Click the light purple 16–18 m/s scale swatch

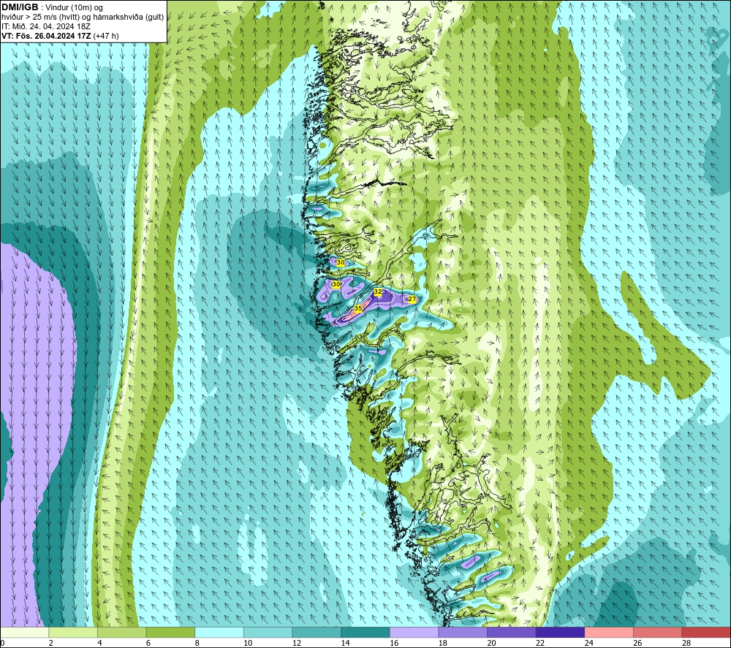414,633
